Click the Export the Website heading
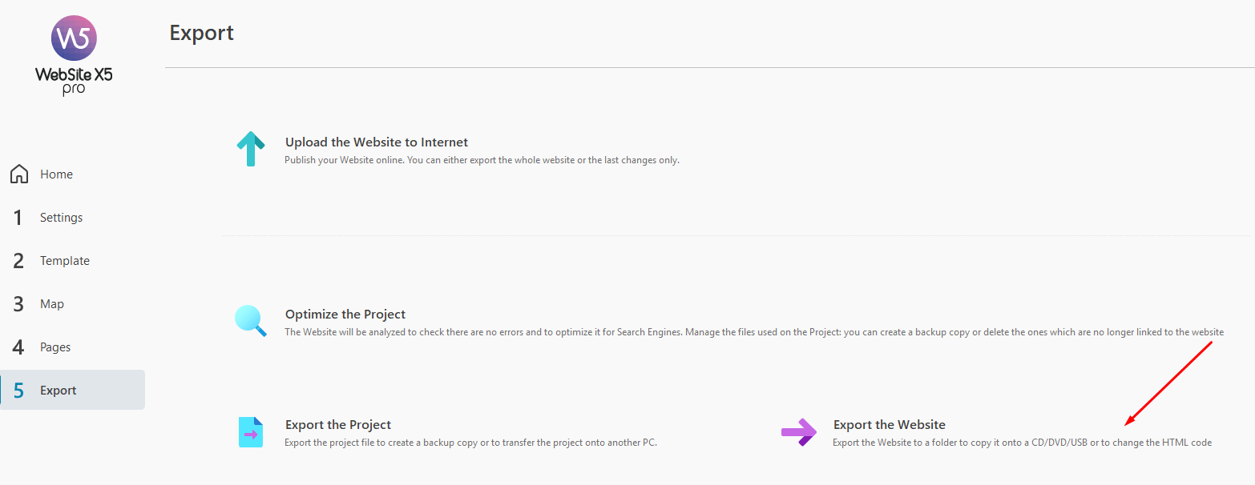This screenshot has width=1255, height=485. [x=889, y=425]
